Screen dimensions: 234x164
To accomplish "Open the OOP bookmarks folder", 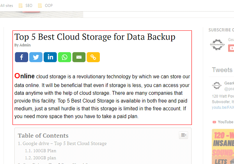I will 45,6.
